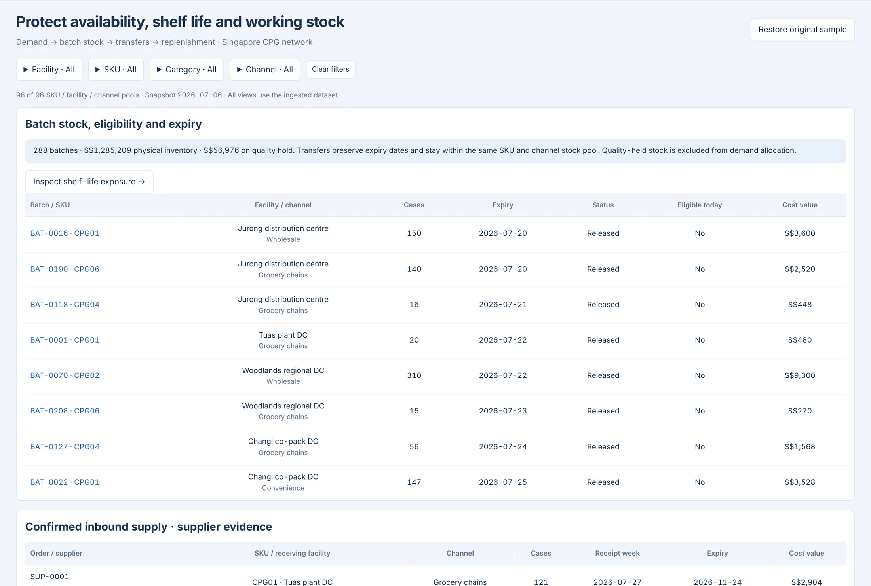Open the Channel · All filter
The width and height of the screenshot is (871, 586).
click(265, 70)
